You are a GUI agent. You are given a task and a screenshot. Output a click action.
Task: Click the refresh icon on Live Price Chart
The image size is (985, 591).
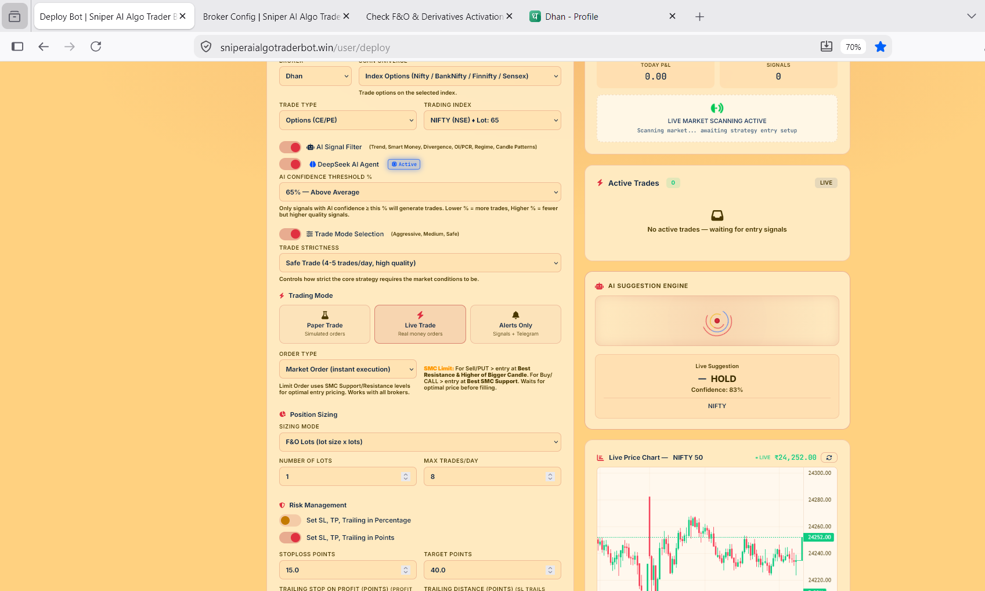[x=829, y=457]
